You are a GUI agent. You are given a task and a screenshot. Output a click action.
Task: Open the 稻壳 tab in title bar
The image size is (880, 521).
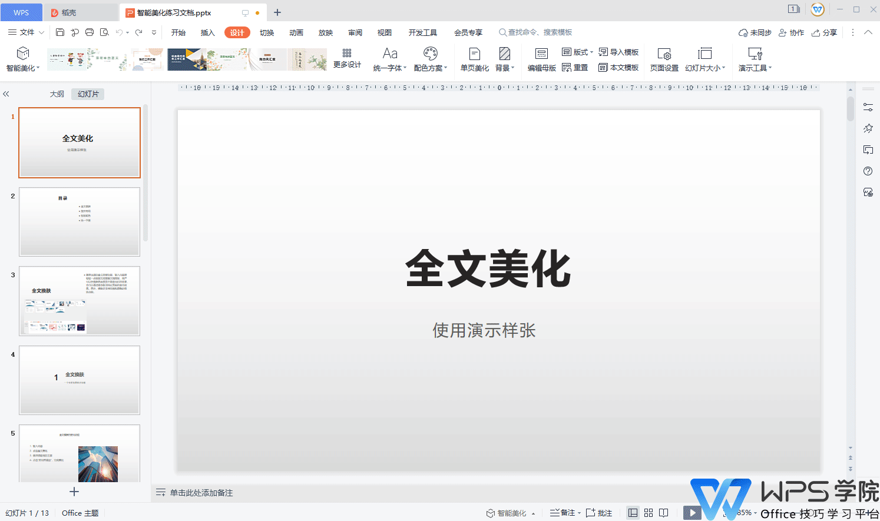[x=81, y=12]
